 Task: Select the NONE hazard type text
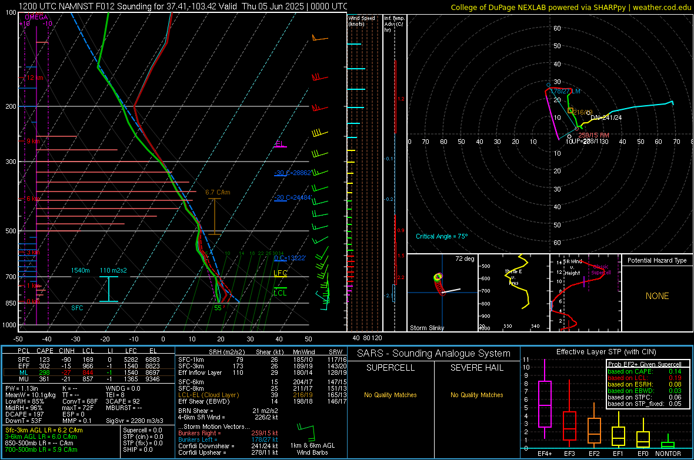click(657, 296)
